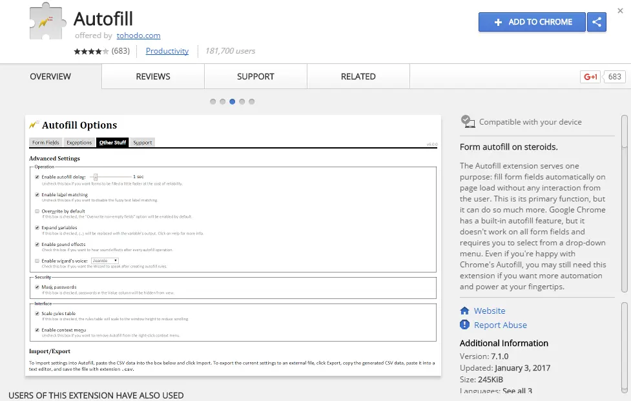This screenshot has width=631, height=401.
Task: Click the 181,700 users text
Action: (x=230, y=51)
